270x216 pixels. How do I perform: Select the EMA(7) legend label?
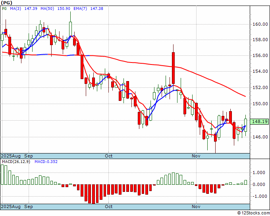coord(80,9)
